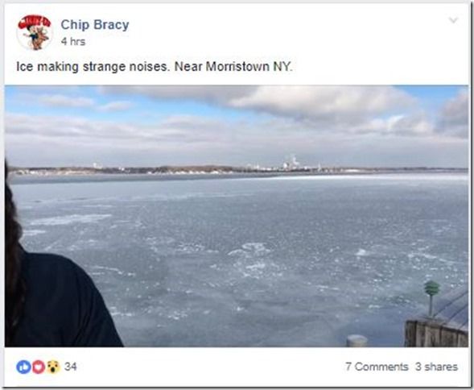Click the frozen river video thumbnail
The height and width of the screenshot is (390, 474).
237,216
